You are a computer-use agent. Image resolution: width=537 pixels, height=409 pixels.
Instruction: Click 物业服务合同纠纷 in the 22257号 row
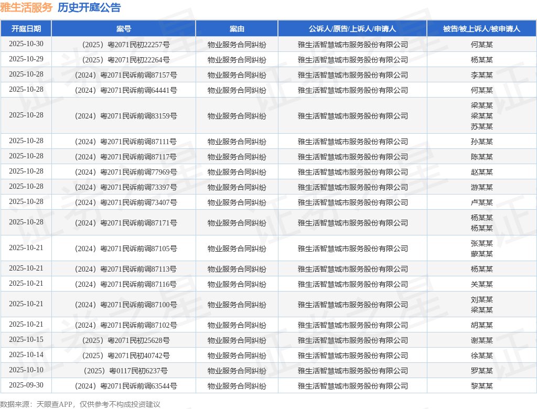(237, 45)
